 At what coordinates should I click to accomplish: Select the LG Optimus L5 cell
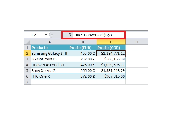pyautogui.click(x=50, y=59)
